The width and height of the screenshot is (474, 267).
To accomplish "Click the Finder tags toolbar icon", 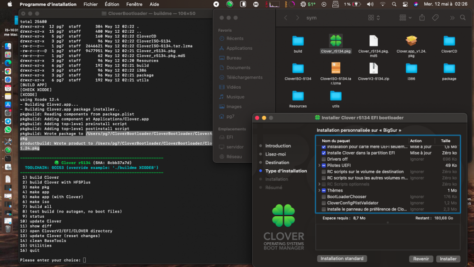I will [x=435, y=18].
